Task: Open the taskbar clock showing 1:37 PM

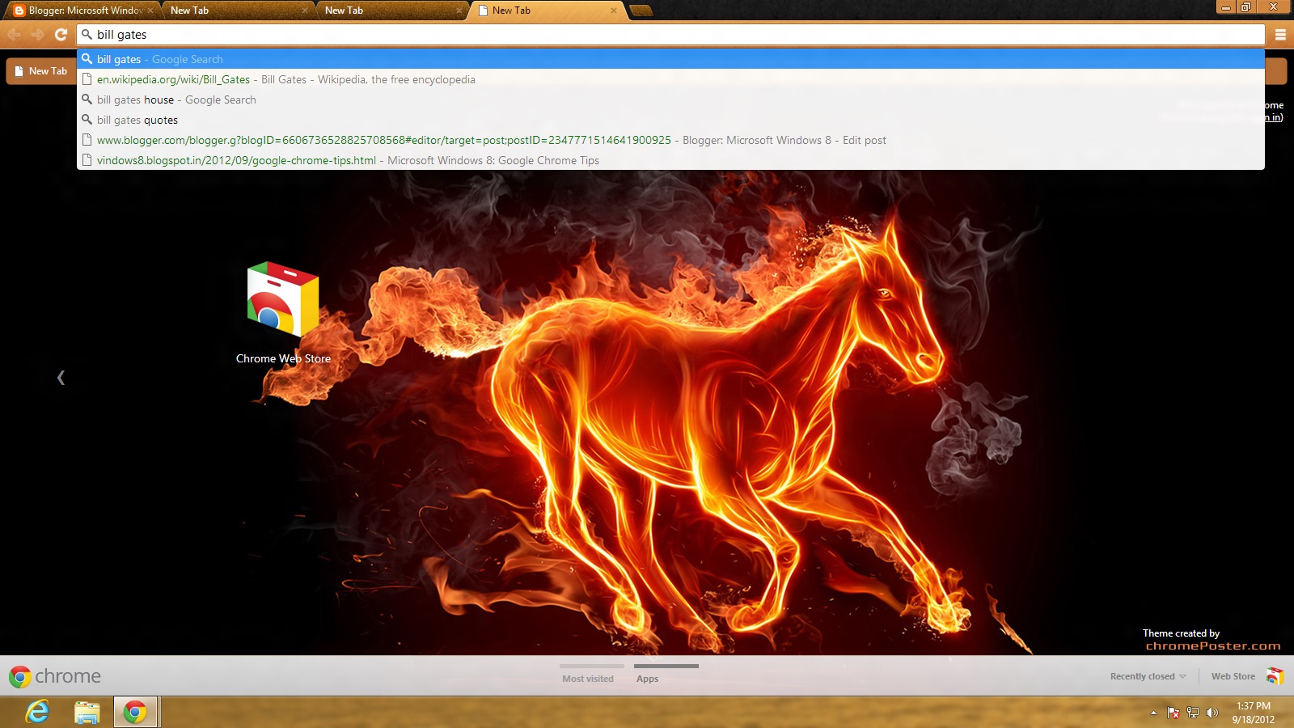Action: 1253,713
